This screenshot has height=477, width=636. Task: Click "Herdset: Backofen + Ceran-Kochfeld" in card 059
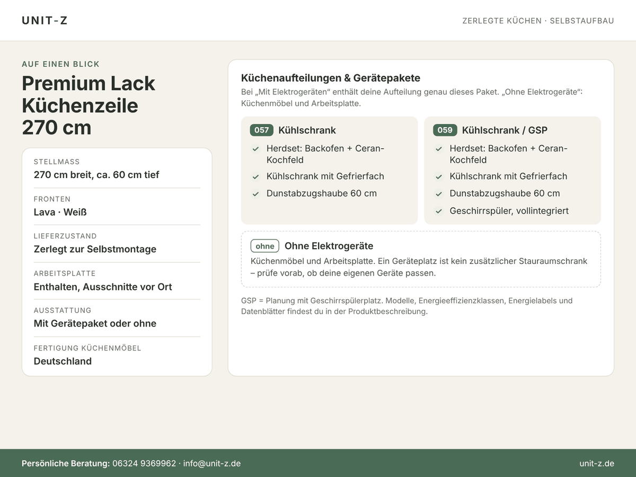[509, 154]
